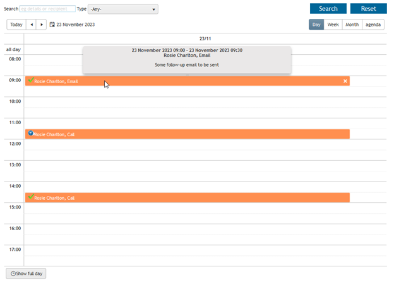Click the 16:00 time label
Screen dimensions: 394x283
pyautogui.click(x=15, y=228)
